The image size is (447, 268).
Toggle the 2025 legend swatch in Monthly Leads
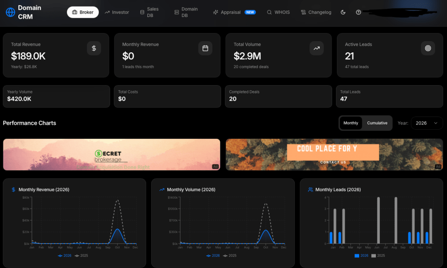coord(373,255)
